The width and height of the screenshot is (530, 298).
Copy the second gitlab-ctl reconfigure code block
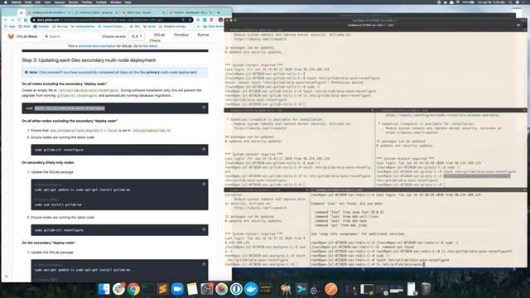204,229
